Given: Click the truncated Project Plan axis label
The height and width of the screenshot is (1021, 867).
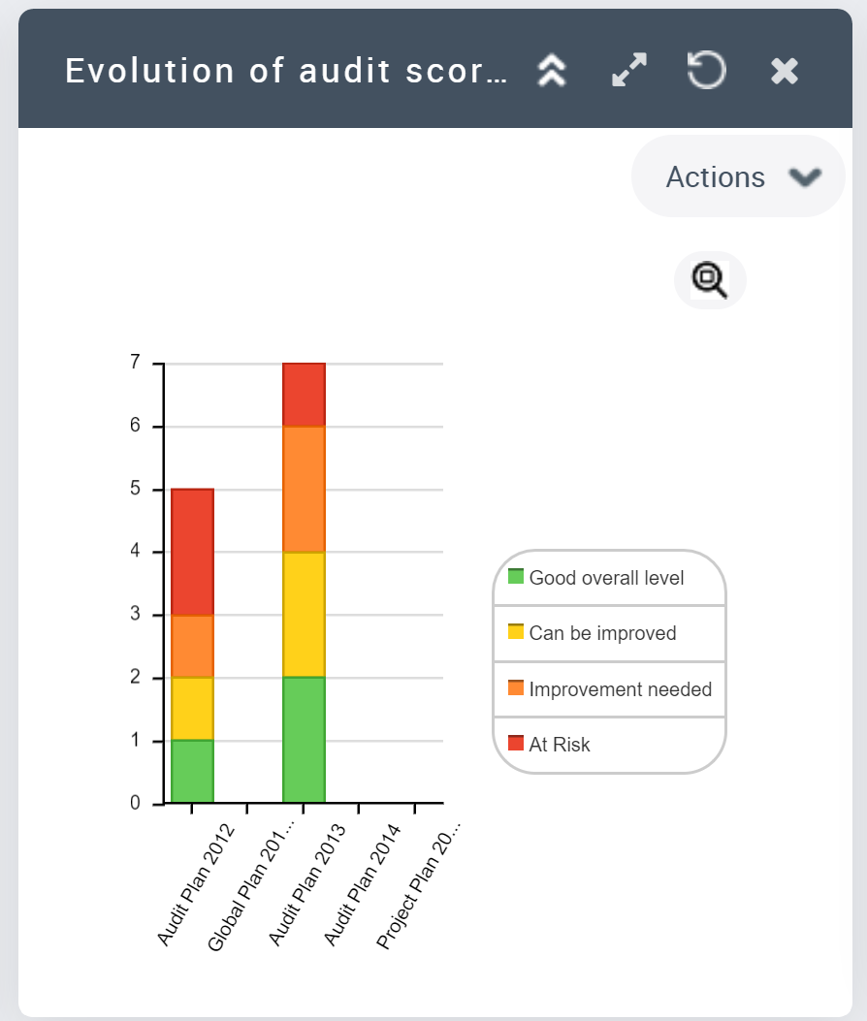Looking at the screenshot, I should point(419,885).
